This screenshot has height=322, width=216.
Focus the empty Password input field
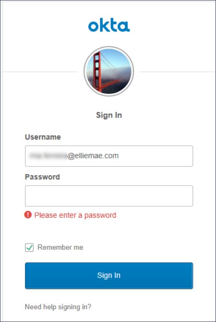coord(109,196)
